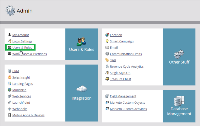Screen dimensions: 200x126
Task: Open the Landing Pages link
Action: point(23,84)
